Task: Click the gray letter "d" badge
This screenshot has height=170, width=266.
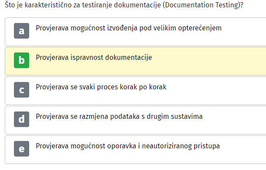Action: (x=21, y=119)
